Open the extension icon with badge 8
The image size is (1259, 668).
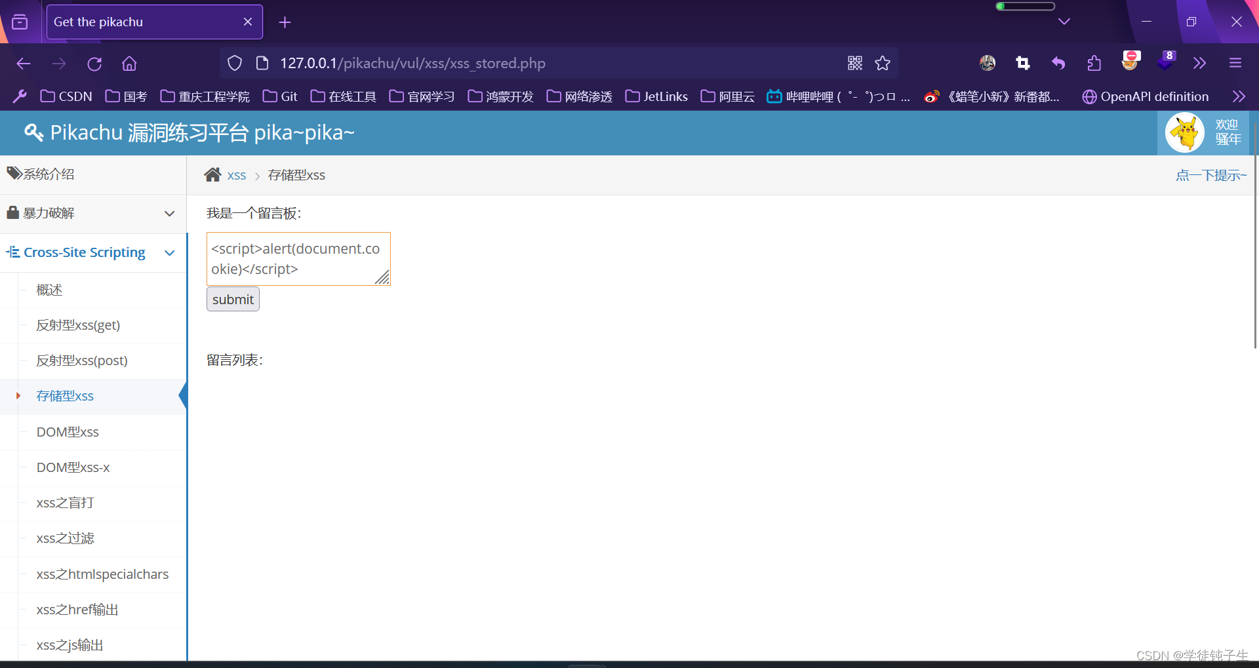1167,61
